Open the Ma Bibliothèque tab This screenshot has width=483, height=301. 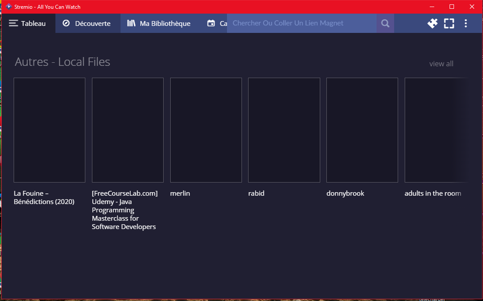pyautogui.click(x=160, y=23)
